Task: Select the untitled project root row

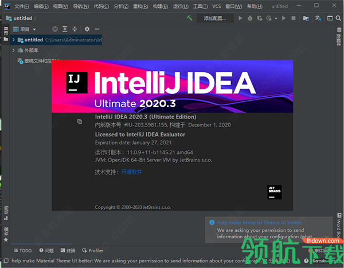Action: pos(56,40)
